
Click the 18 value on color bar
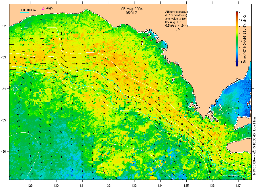[x=241, y=13]
